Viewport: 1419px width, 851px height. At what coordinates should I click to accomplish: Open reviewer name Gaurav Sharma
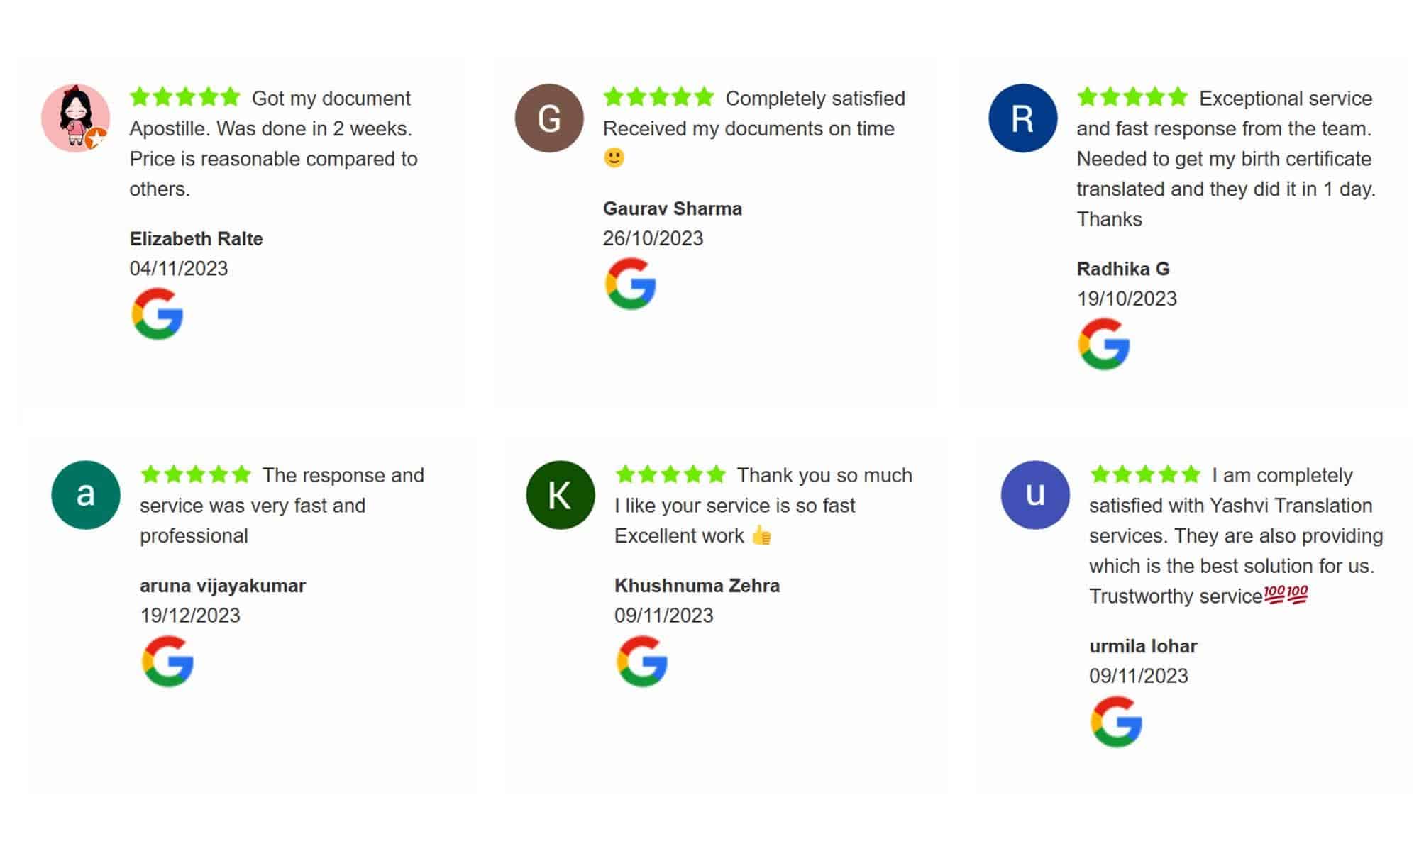[x=672, y=208]
